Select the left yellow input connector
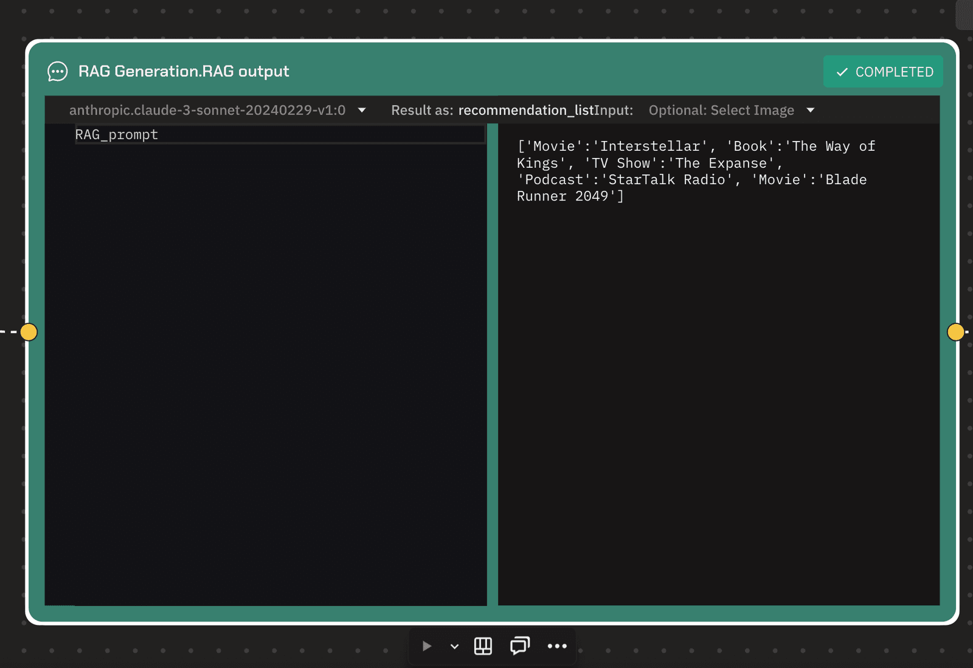The width and height of the screenshot is (973, 668). click(29, 332)
